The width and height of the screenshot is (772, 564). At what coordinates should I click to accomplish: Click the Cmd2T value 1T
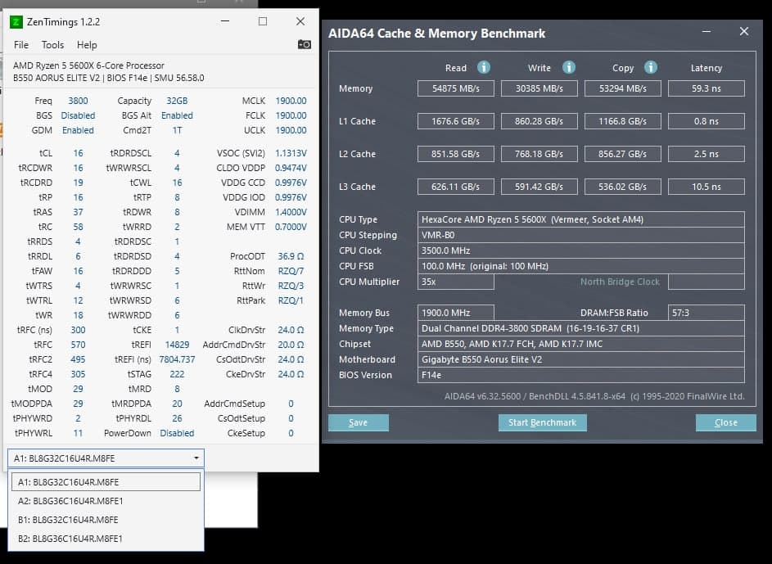(x=177, y=130)
